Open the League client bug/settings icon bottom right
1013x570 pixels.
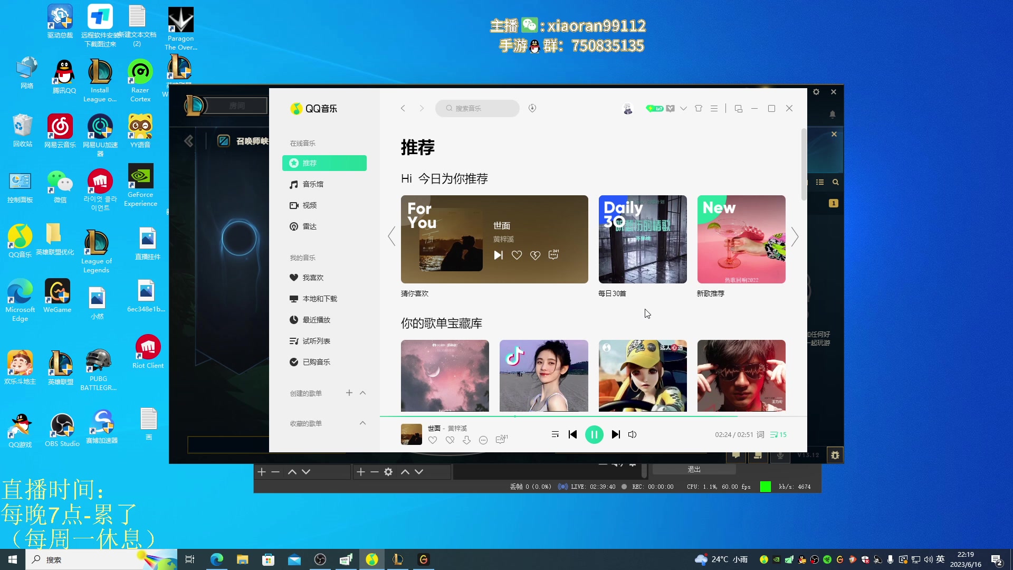pyautogui.click(x=835, y=455)
